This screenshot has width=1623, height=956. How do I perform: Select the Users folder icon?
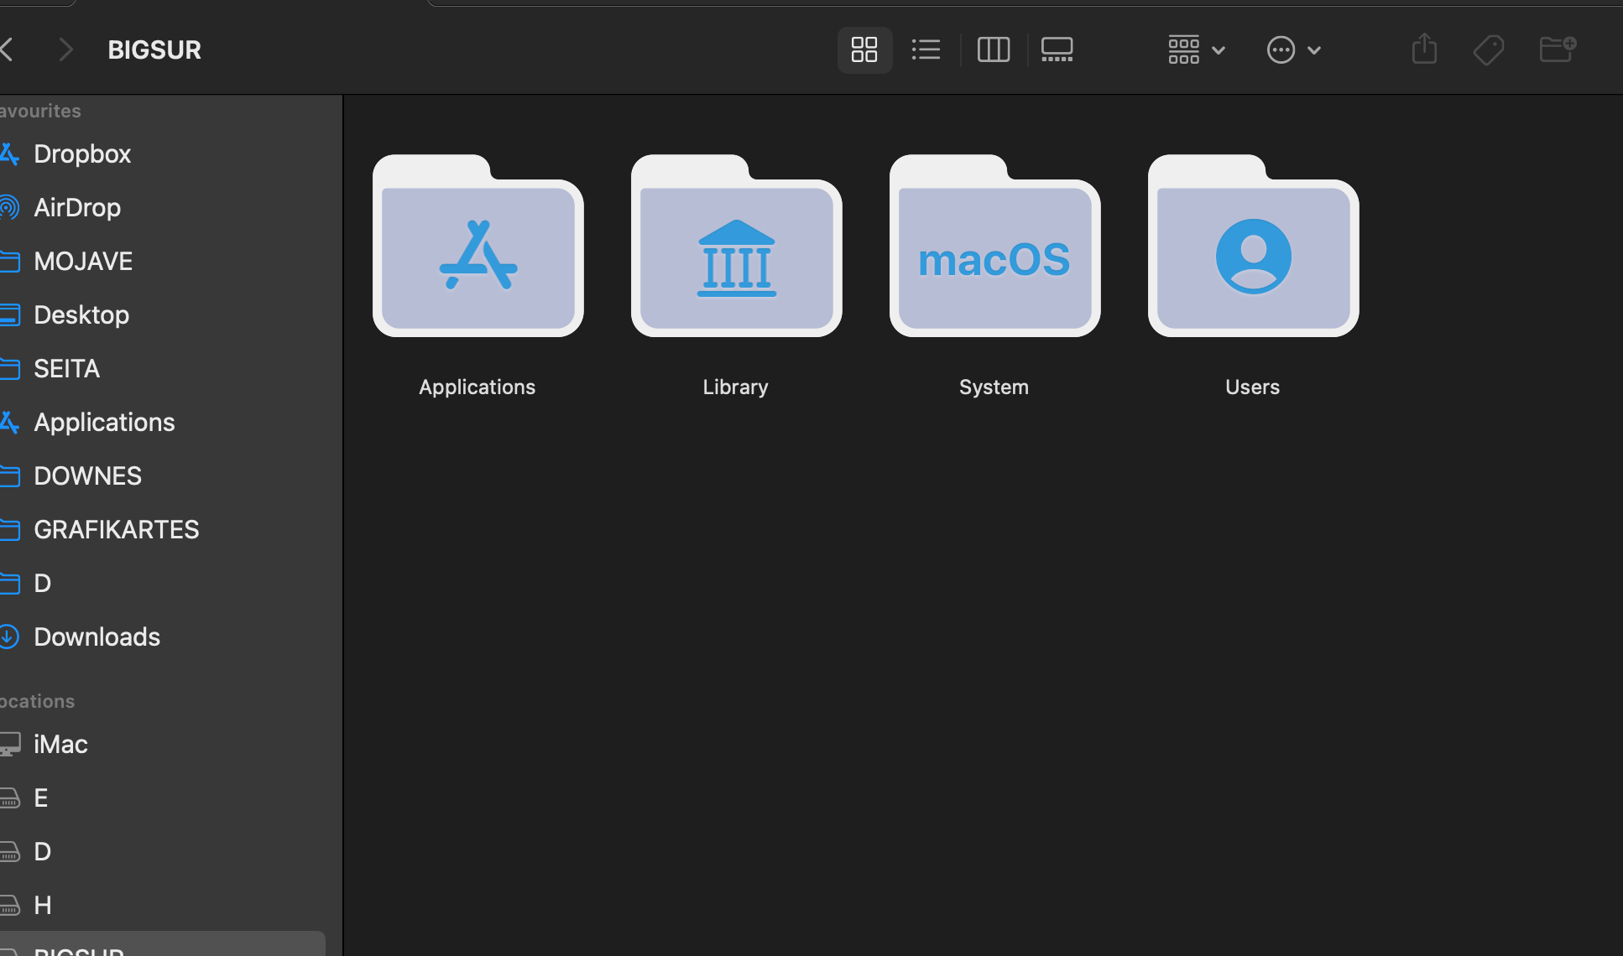(1253, 247)
